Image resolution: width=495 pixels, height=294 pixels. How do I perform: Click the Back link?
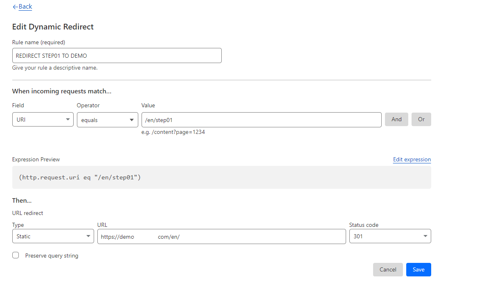pyautogui.click(x=25, y=7)
